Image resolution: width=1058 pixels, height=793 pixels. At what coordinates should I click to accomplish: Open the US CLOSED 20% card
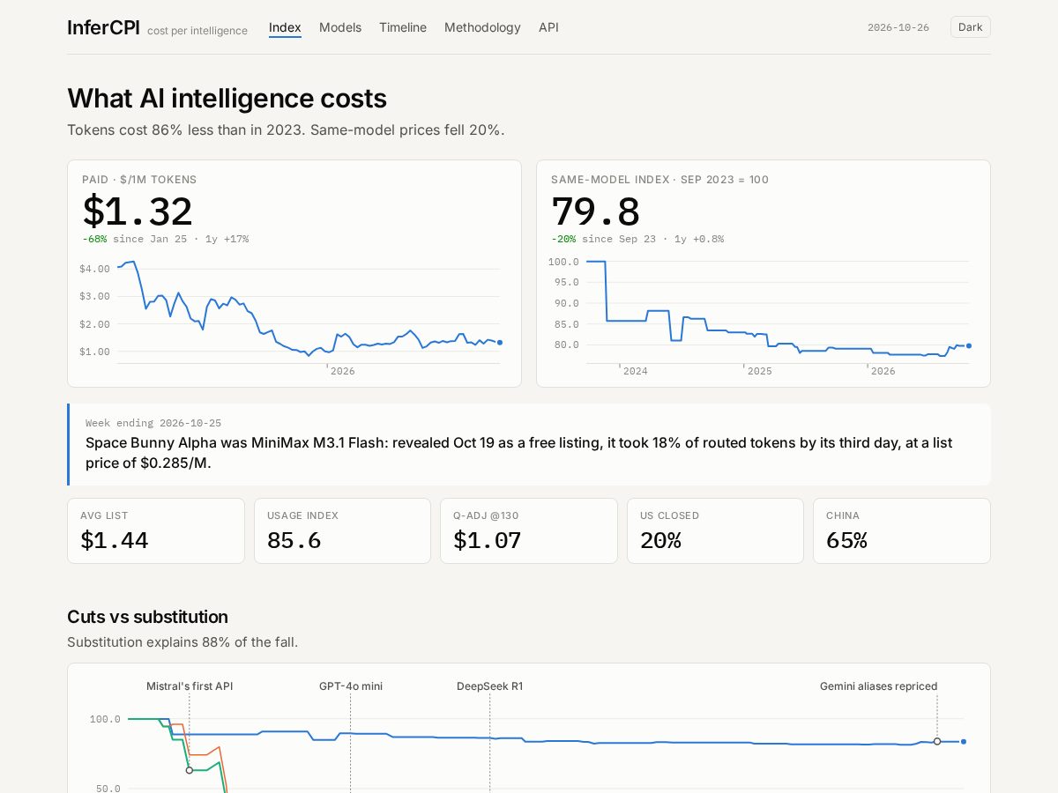pyautogui.click(x=715, y=530)
